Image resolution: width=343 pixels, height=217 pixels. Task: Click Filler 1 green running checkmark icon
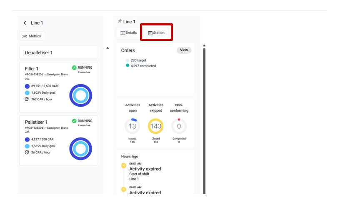74,67
